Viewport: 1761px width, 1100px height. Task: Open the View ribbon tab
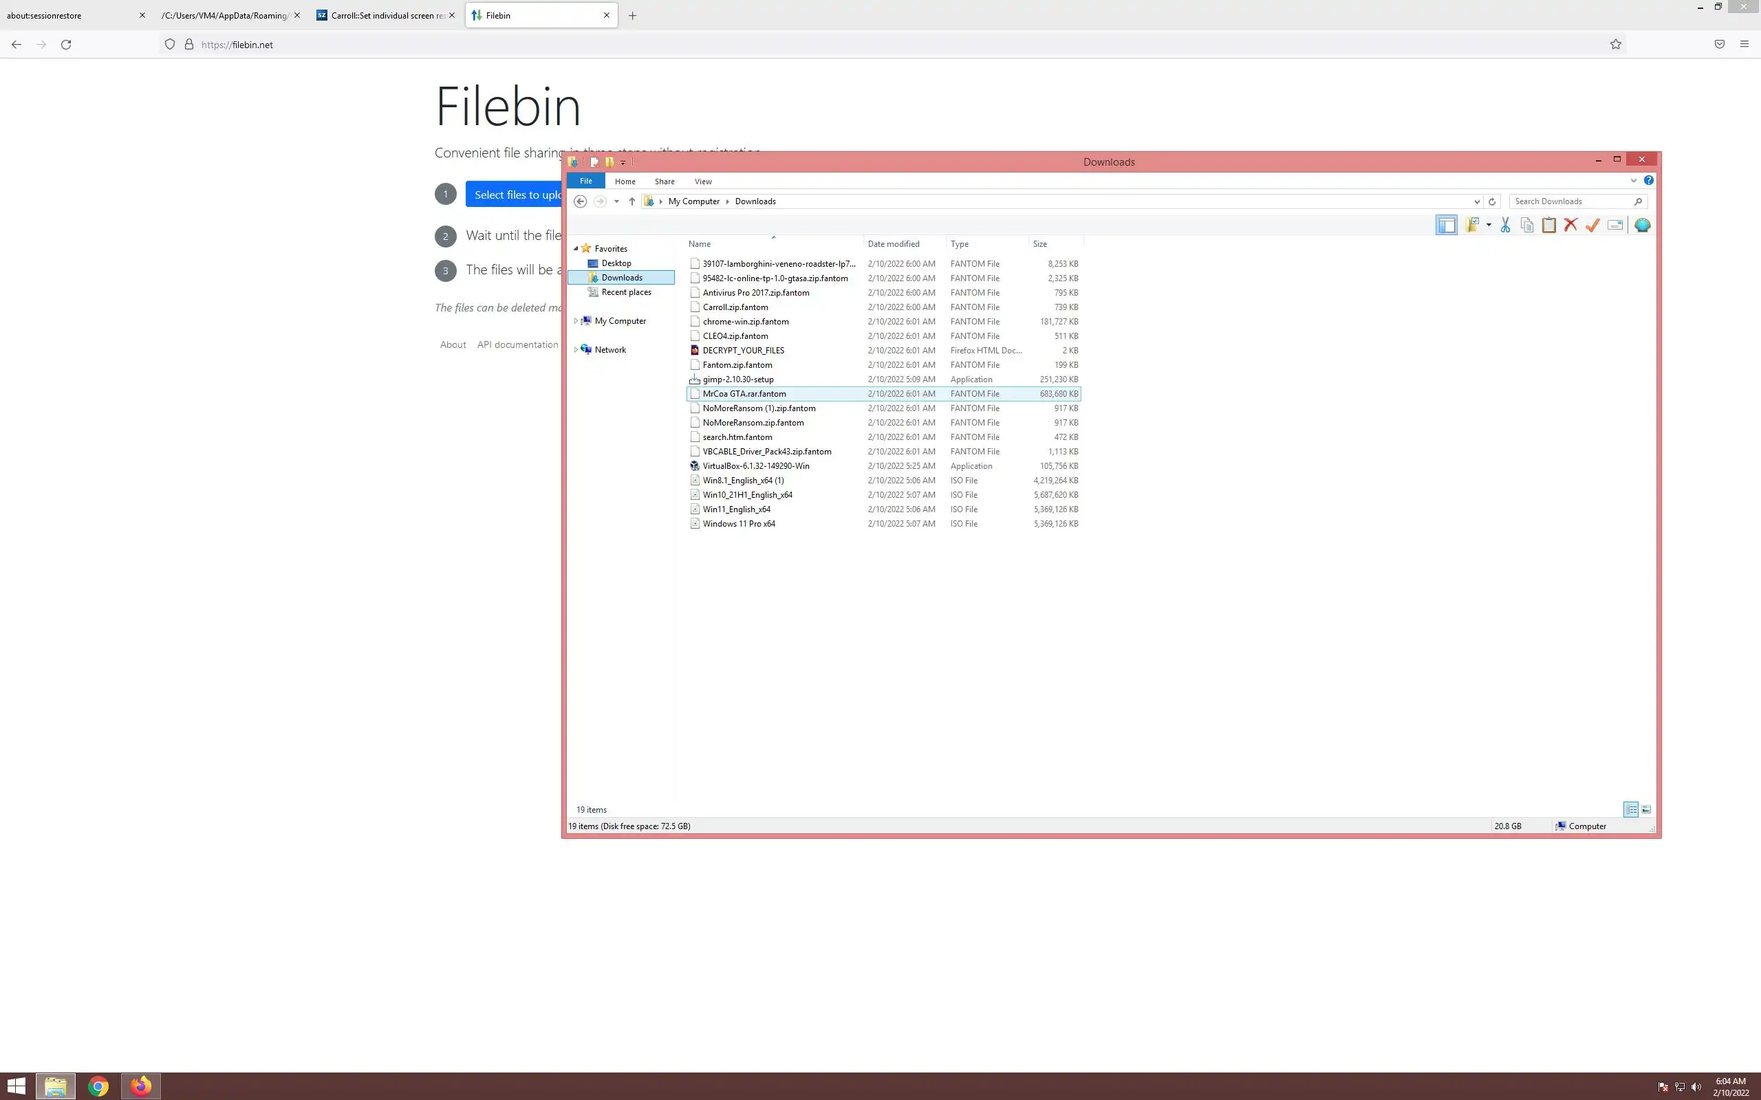702,181
